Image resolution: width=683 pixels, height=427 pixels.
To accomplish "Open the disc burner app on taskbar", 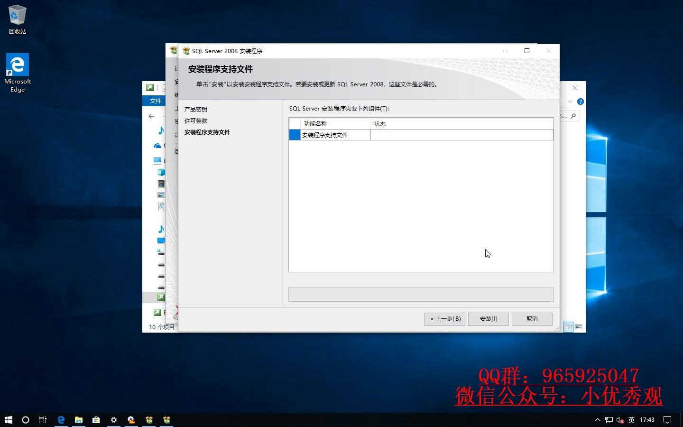I will coord(131,420).
